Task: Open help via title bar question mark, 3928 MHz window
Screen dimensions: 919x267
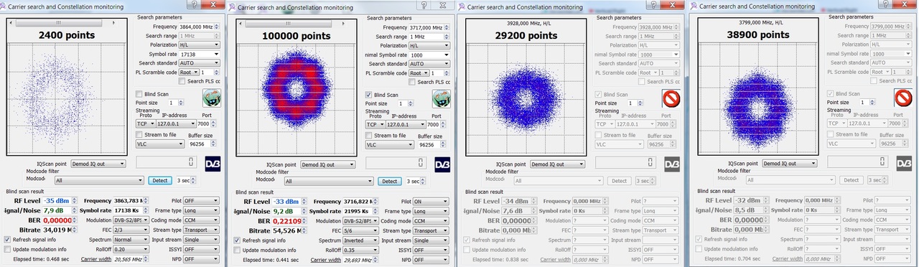Action: (653, 6)
